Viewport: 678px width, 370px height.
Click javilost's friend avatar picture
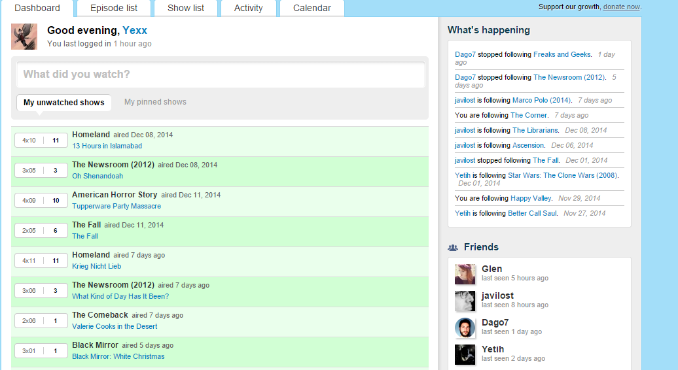click(x=465, y=301)
